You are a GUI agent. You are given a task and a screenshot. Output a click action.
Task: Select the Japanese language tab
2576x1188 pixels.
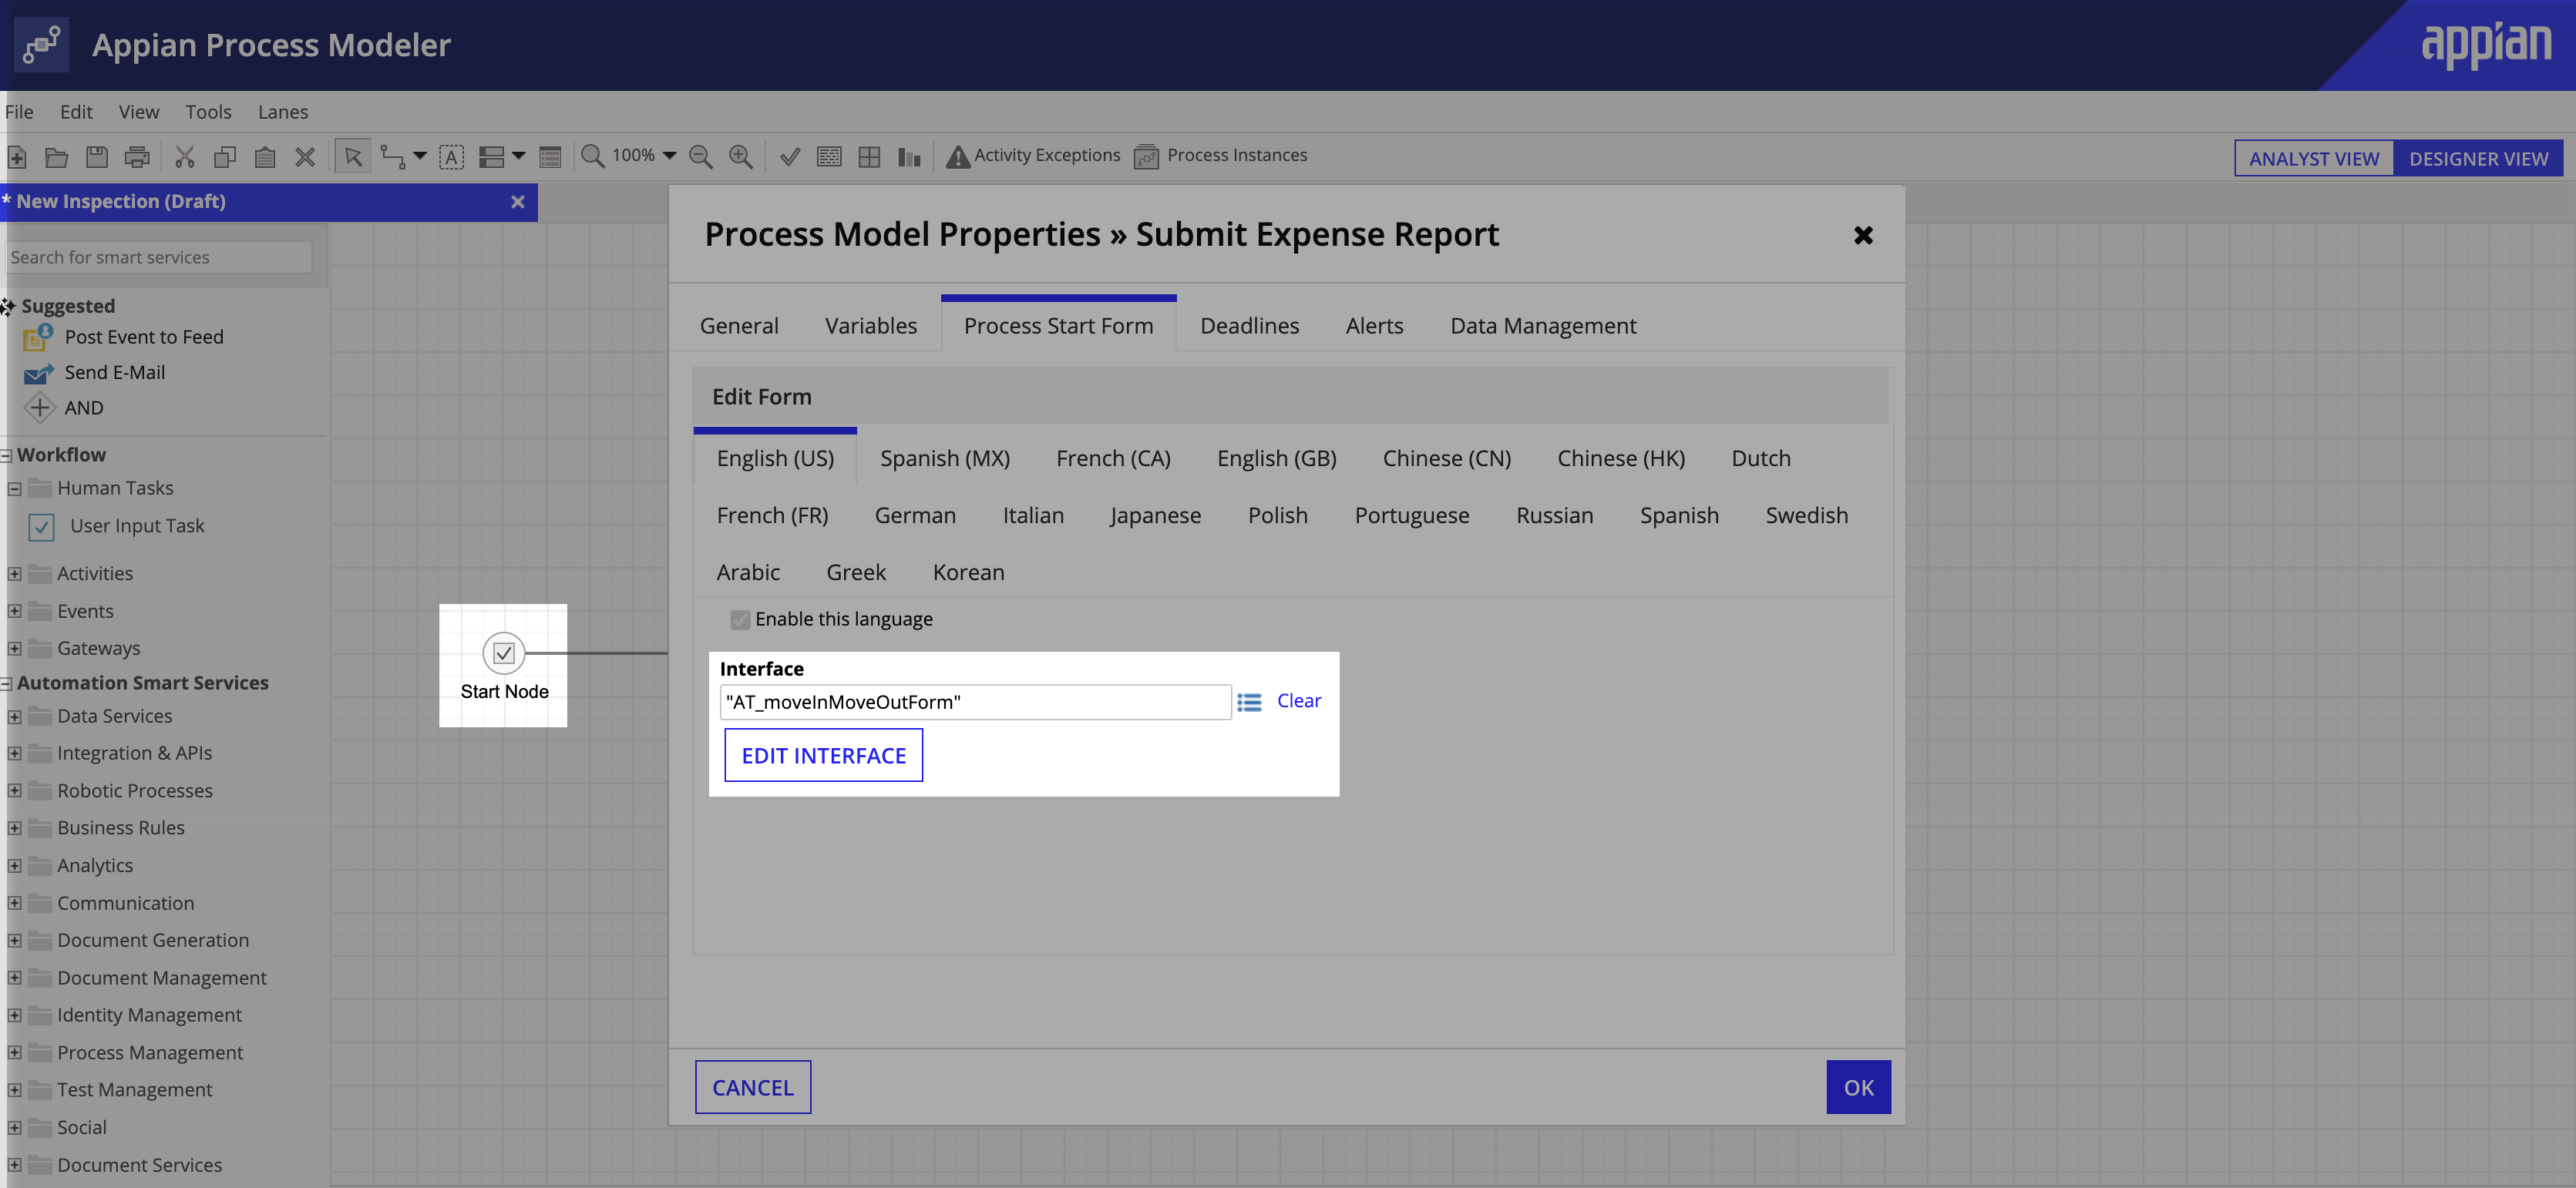click(1155, 515)
